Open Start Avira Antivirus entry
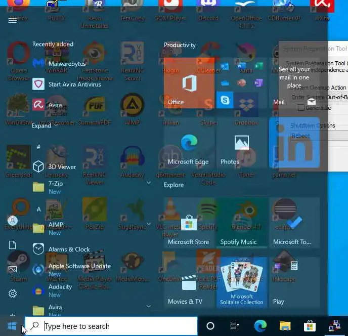The image size is (348, 336). pos(67,85)
